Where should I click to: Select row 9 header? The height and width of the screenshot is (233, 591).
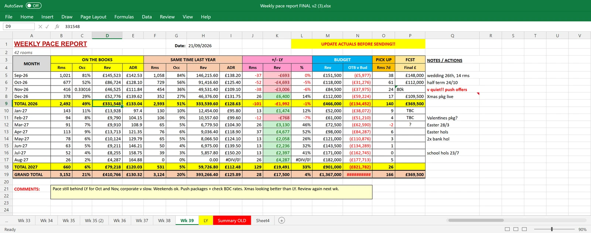[6, 104]
